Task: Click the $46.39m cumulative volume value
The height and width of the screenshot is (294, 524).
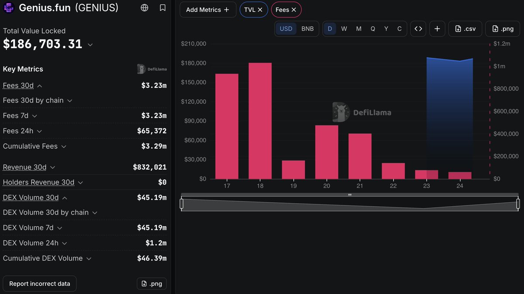Action: (152, 259)
